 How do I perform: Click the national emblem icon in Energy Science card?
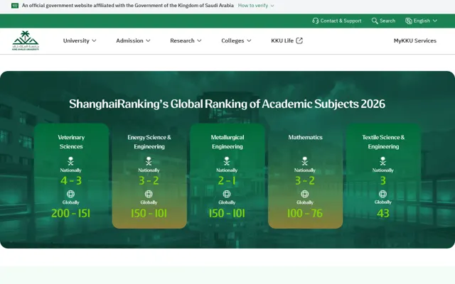(x=149, y=161)
